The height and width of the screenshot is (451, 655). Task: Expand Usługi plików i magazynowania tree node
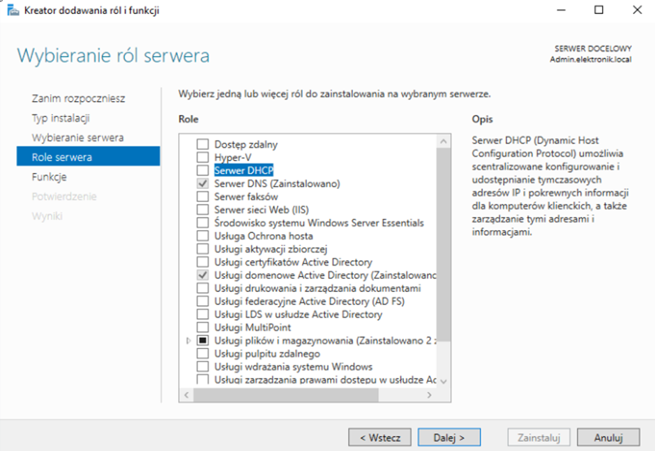(188, 341)
